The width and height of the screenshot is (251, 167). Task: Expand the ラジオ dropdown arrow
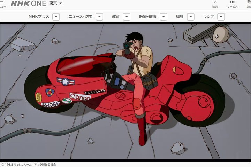pyautogui.click(x=221, y=17)
